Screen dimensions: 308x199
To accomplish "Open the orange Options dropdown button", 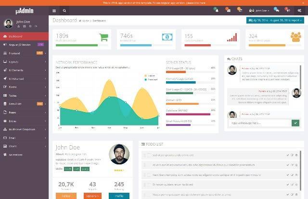I will 92,196.
